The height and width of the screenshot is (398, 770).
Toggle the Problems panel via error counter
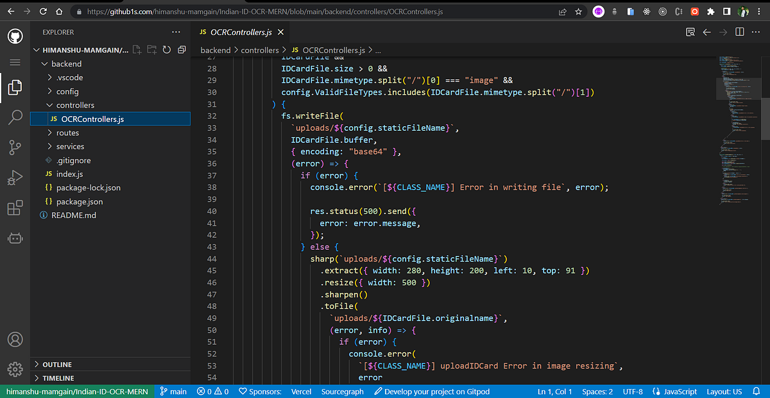point(212,391)
